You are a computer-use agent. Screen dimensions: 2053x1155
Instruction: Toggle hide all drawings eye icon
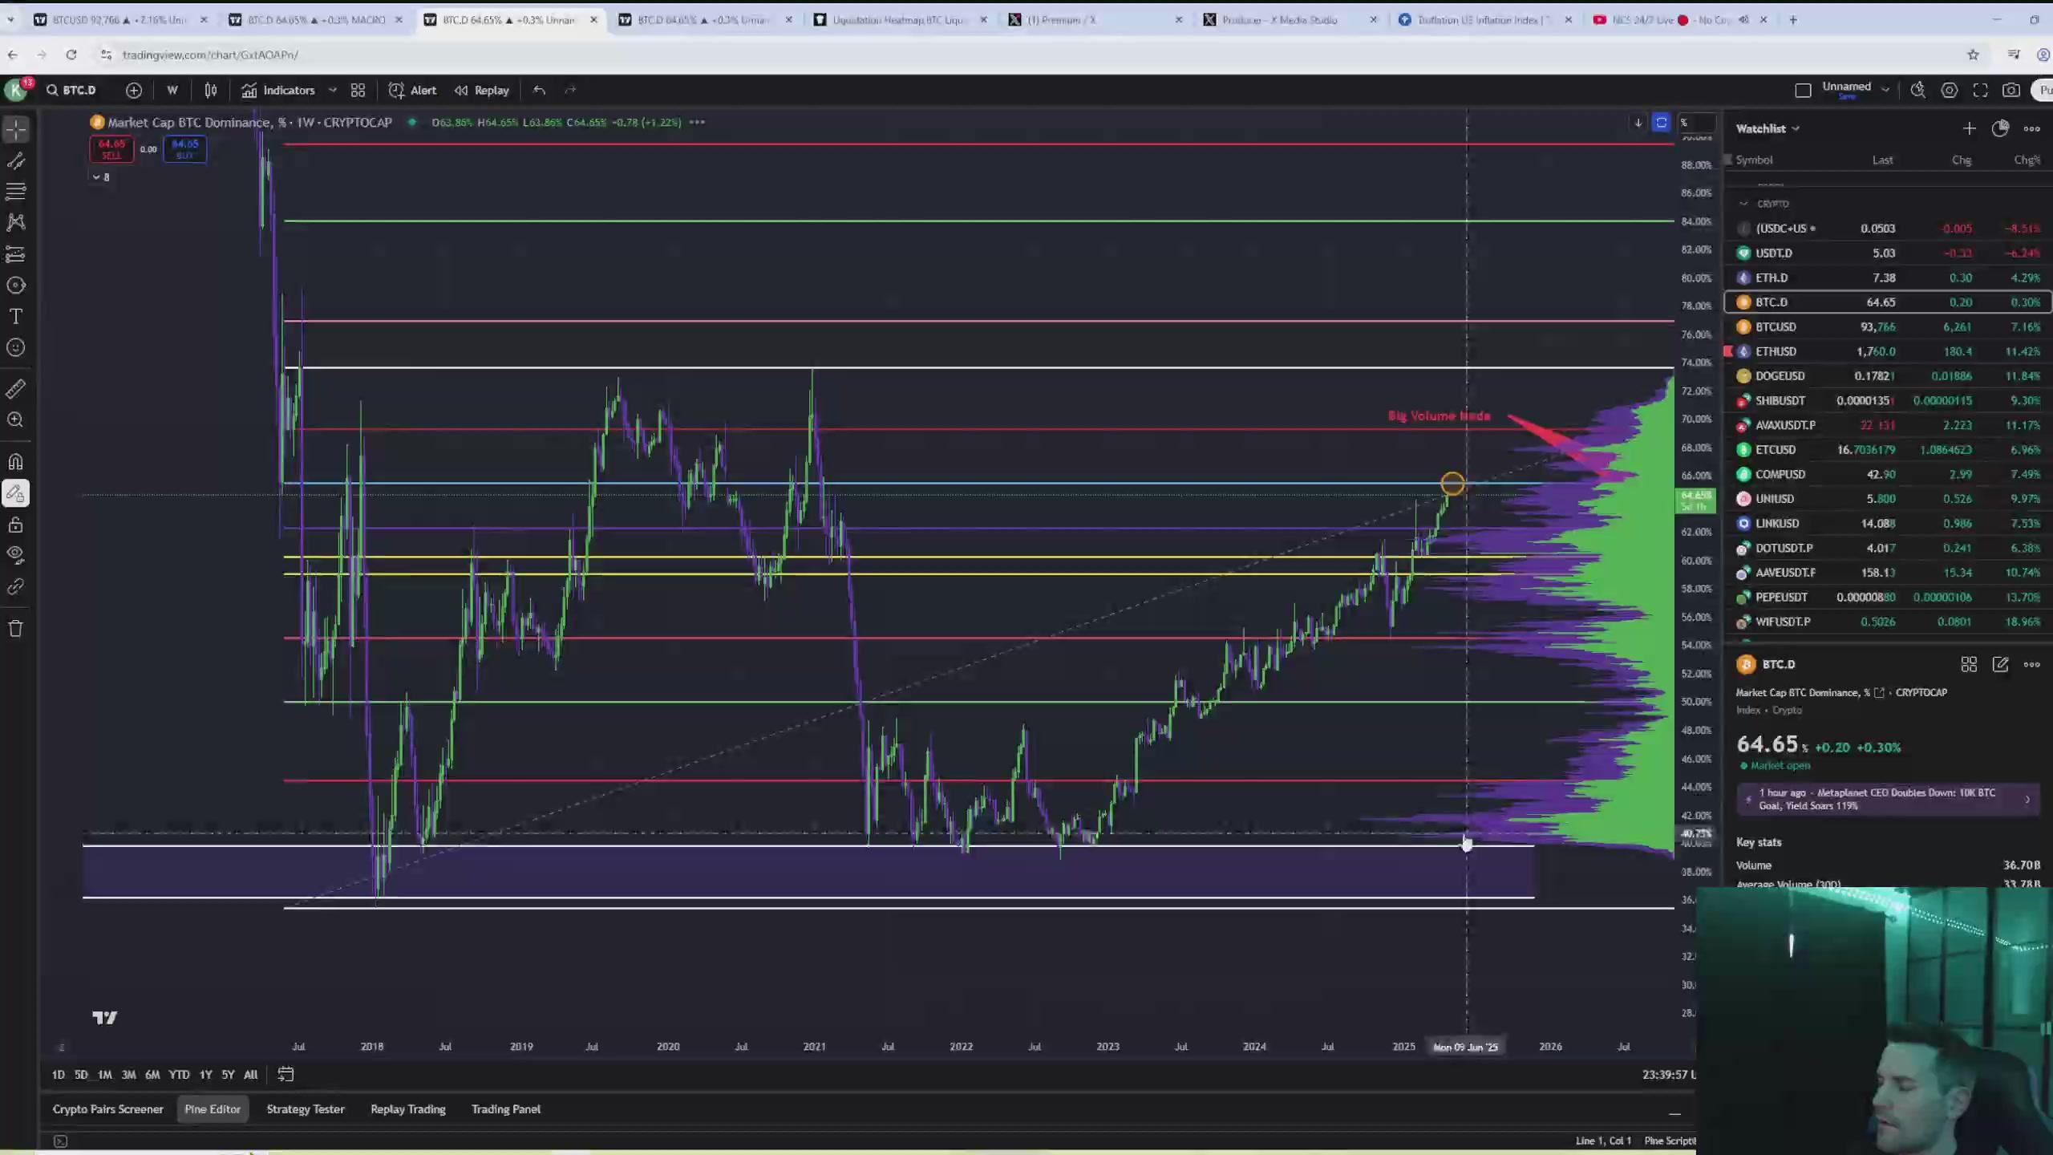[16, 555]
